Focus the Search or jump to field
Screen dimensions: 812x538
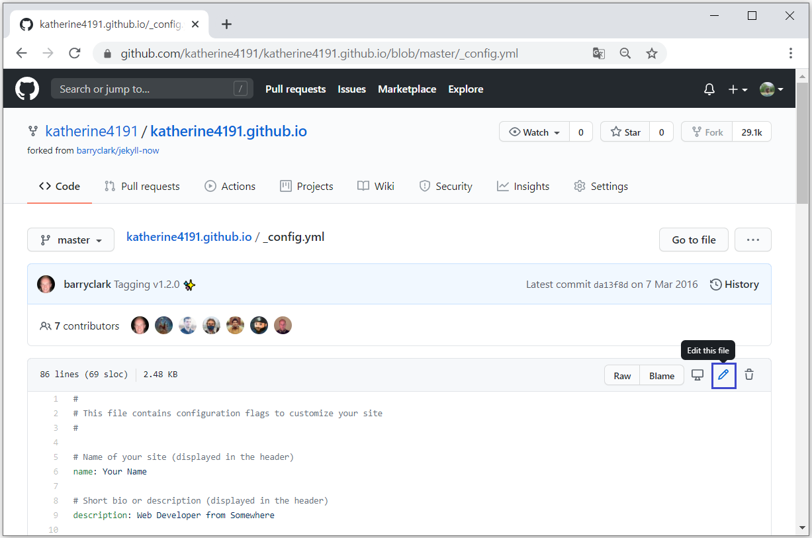pos(152,89)
